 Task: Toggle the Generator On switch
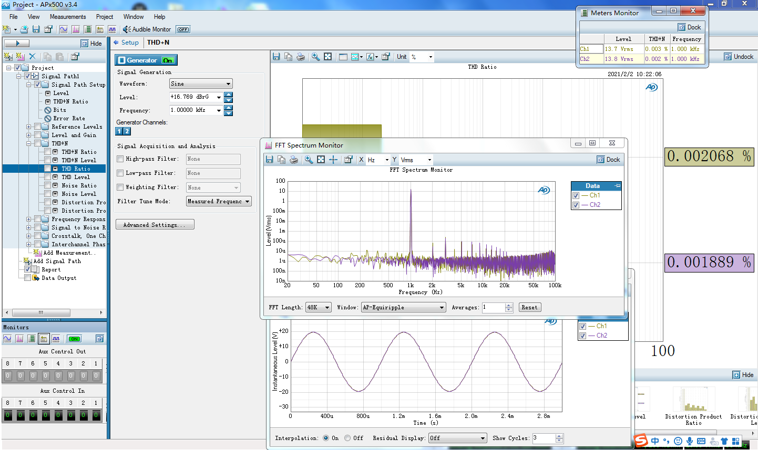168,60
